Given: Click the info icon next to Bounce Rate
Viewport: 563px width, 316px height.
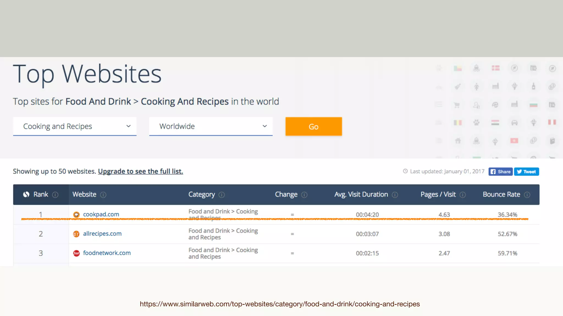Looking at the screenshot, I should [x=527, y=195].
